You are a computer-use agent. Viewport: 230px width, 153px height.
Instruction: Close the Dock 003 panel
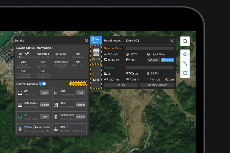tap(172, 41)
